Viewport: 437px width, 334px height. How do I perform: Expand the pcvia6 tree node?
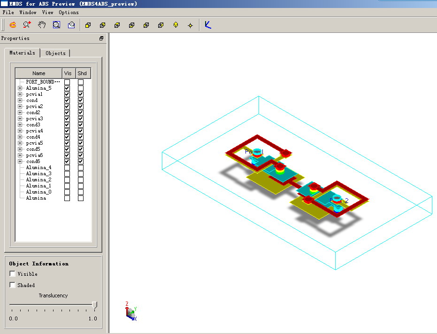click(20, 155)
